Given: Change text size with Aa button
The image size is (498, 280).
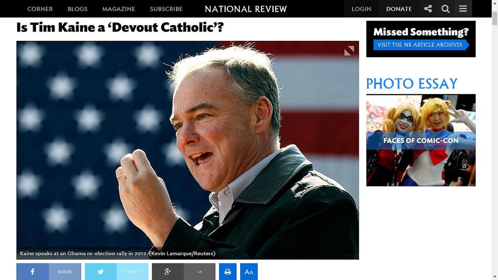Looking at the screenshot, I should coord(249,272).
